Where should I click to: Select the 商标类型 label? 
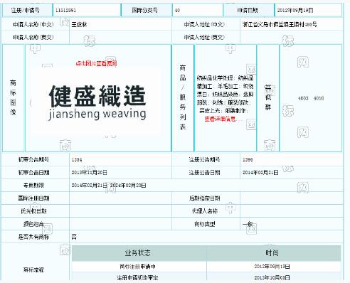(204, 224)
